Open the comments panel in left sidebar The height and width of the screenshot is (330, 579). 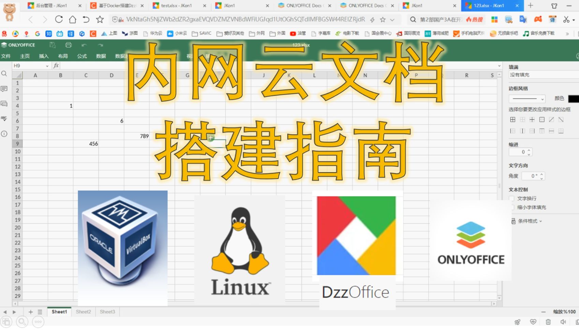click(4, 89)
